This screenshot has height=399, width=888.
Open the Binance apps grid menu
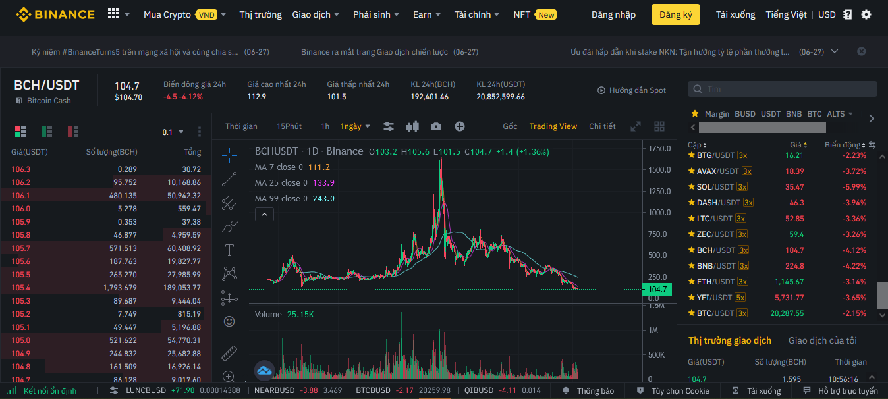113,14
